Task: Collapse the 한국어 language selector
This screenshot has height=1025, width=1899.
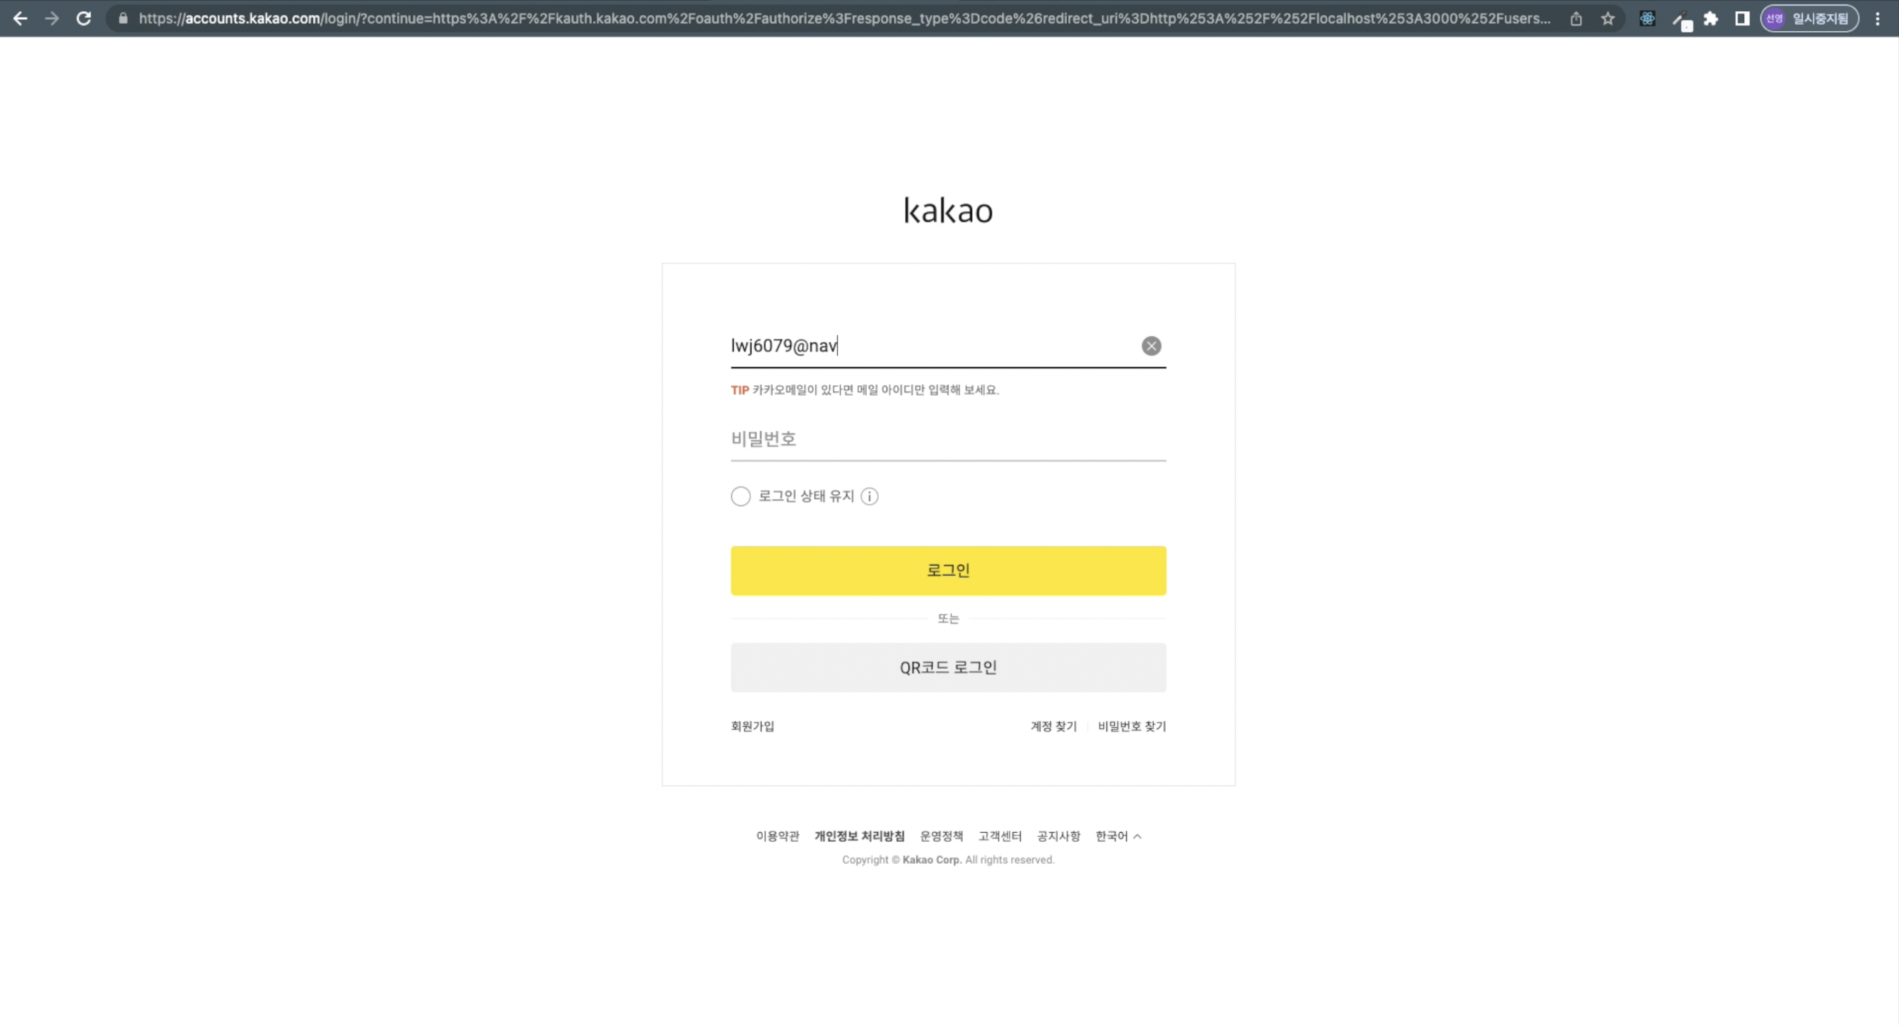Action: click(x=1118, y=836)
